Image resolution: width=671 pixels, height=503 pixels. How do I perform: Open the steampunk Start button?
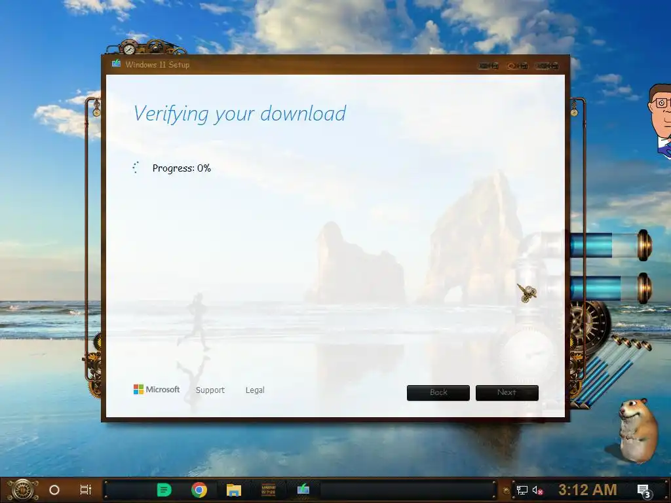click(23, 490)
